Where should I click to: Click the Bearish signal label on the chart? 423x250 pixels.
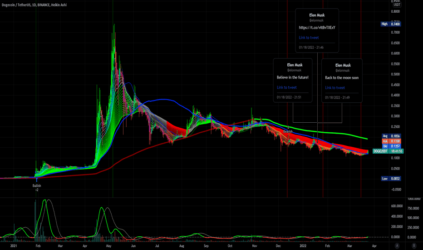(x=288, y=131)
